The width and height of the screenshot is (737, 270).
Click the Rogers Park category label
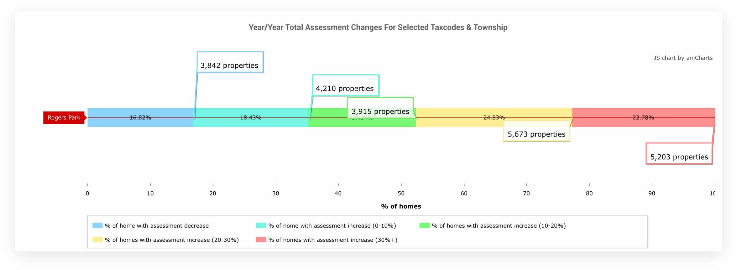pos(64,118)
